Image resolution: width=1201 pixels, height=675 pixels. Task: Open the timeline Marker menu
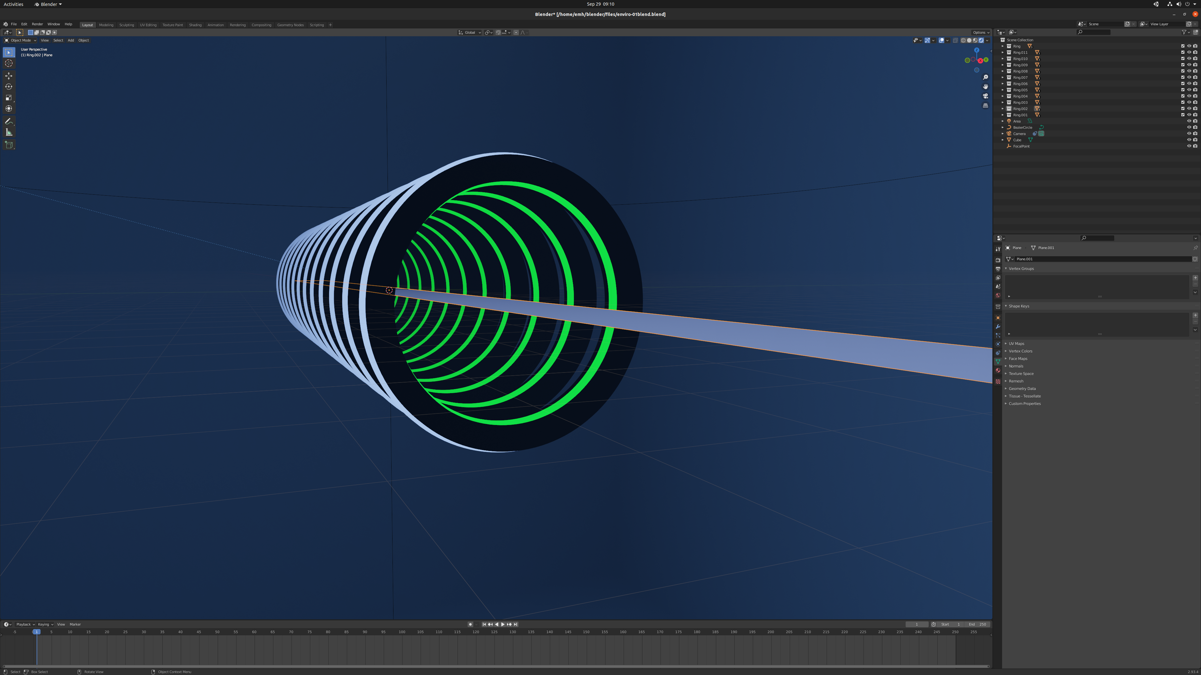75,624
